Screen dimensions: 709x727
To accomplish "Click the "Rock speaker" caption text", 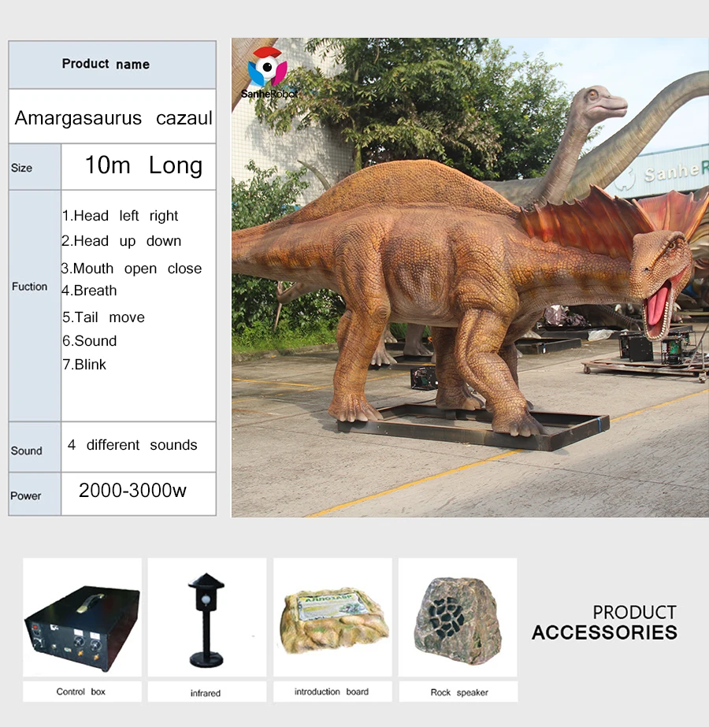I will 459,692.
